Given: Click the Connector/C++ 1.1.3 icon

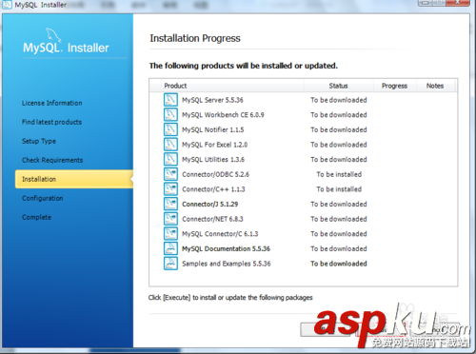Looking at the screenshot, I should point(170,189).
